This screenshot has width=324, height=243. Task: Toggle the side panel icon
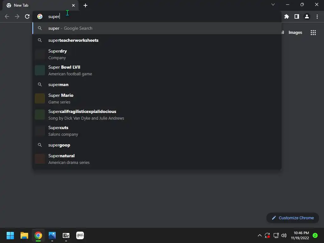(x=297, y=16)
